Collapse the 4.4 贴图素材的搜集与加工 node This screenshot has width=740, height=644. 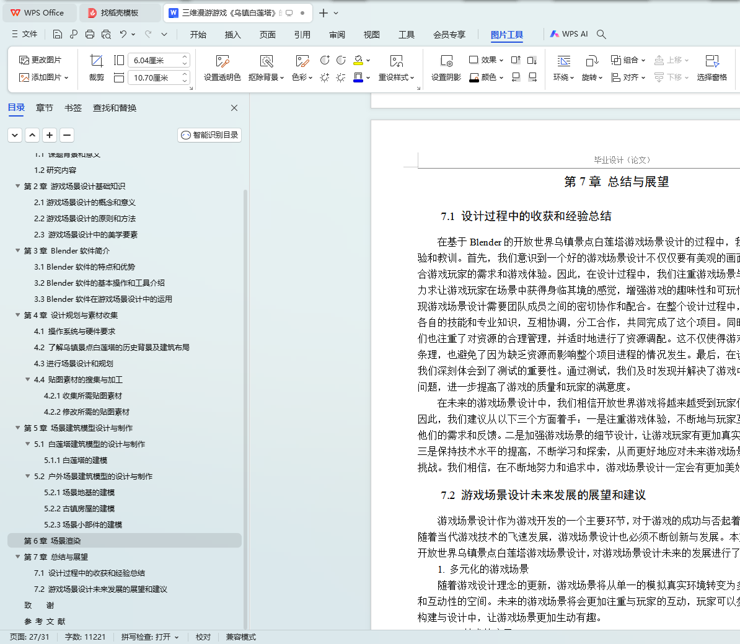[x=27, y=379]
